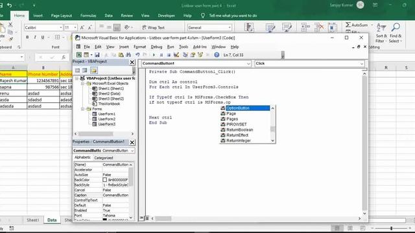
Task: Toggle Design Mode icon in VBA toolbar
Action: pyautogui.click(x=176, y=54)
